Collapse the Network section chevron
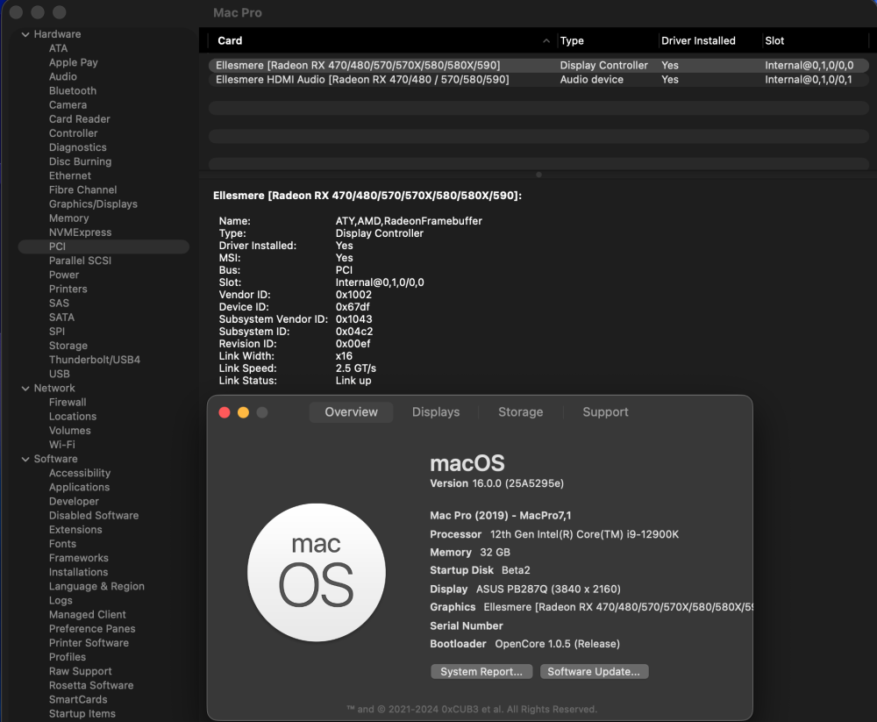 click(x=25, y=389)
